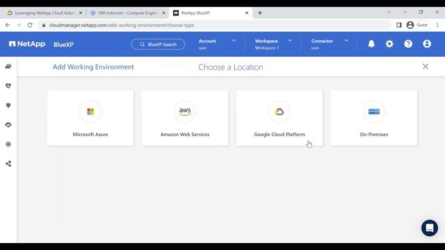Close the VM instances tab
Screen dimensions: 445x250
point(163,13)
